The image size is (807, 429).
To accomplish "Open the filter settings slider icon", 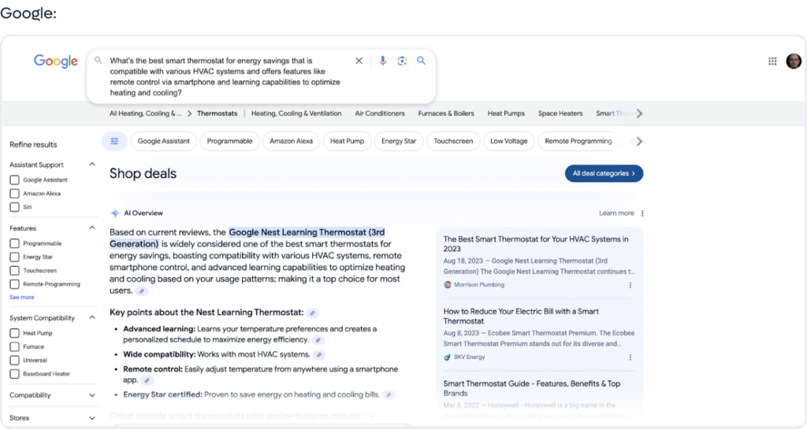I will [x=114, y=141].
